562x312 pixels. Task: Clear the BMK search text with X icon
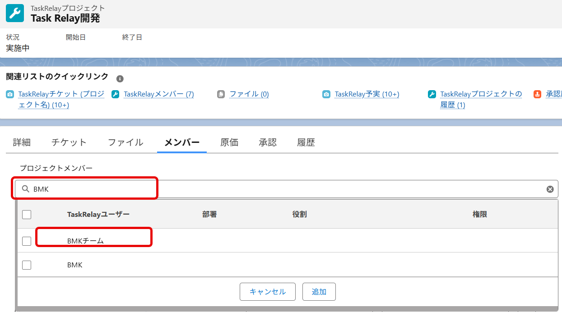(550, 189)
